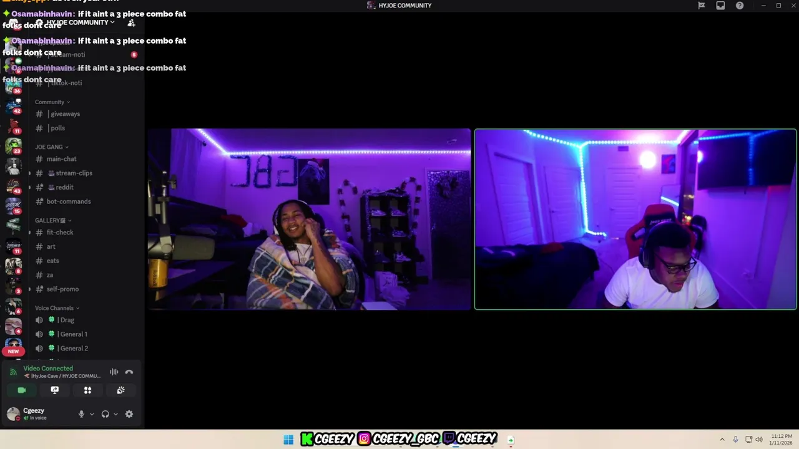
Task: Open the taskbar file icon app
Action: [x=511, y=440]
